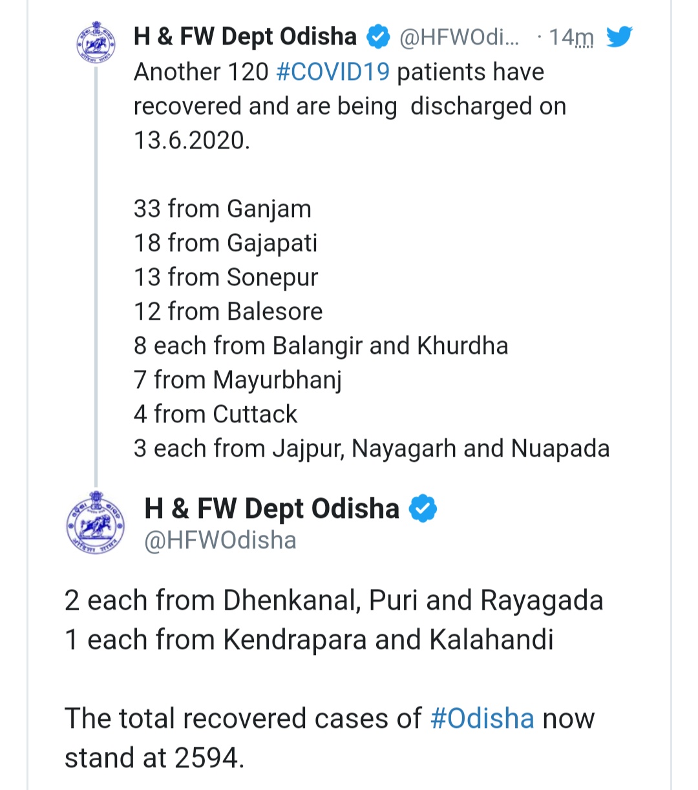Image resolution: width=698 pixels, height=790 pixels.
Task: Click the "1 each from Kendrapara and Kalahandi" line
Action: click(x=309, y=639)
